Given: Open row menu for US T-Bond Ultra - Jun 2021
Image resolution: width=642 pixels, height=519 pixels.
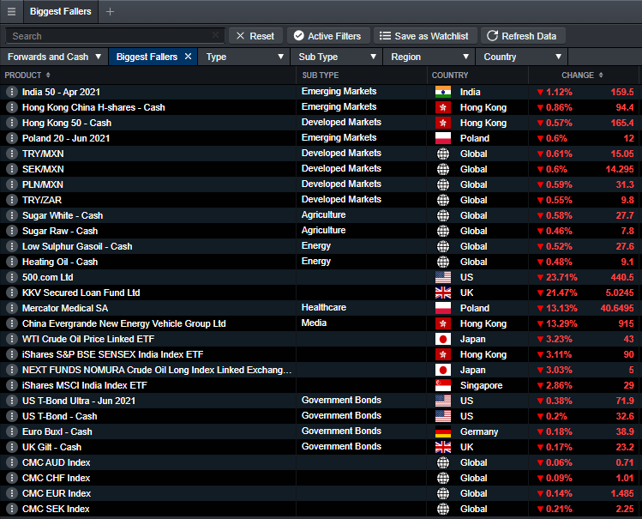Looking at the screenshot, I should tap(12, 401).
